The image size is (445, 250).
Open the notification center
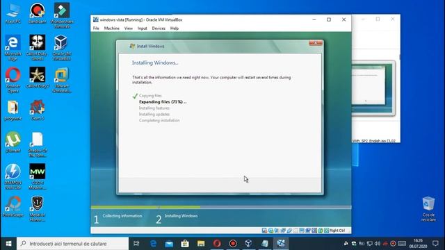click(435, 244)
